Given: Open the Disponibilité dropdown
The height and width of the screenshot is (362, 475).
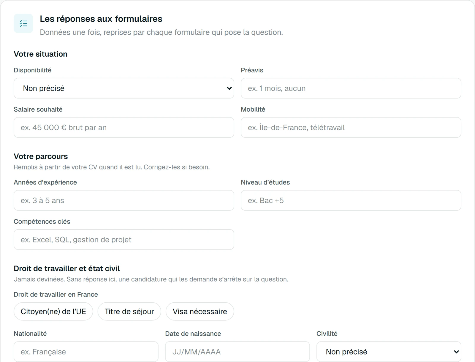Looking at the screenshot, I should pos(124,88).
